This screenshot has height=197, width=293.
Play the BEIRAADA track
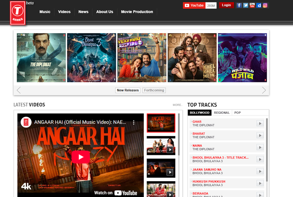point(260,194)
